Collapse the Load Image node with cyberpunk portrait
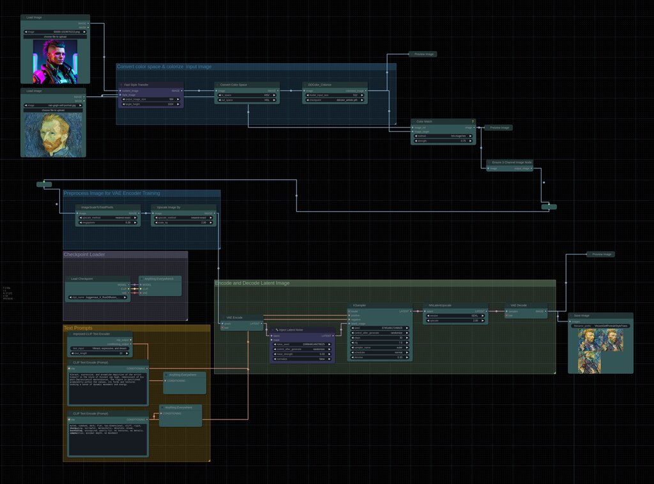Image resolution: width=654 pixels, height=484 pixels. pyautogui.click(x=24, y=17)
